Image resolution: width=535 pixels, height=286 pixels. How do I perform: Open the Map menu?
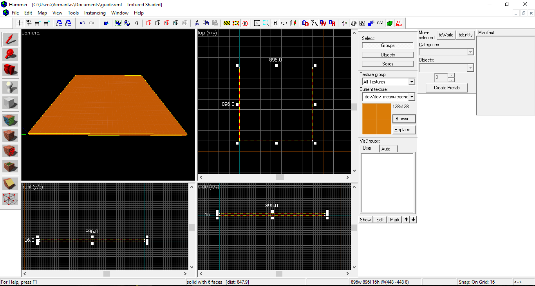[42, 13]
